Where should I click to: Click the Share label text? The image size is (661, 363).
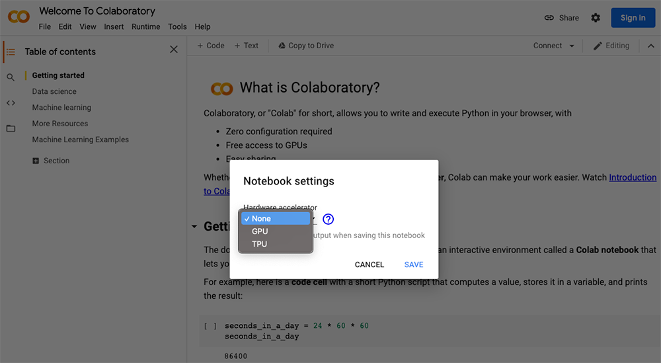568,18
